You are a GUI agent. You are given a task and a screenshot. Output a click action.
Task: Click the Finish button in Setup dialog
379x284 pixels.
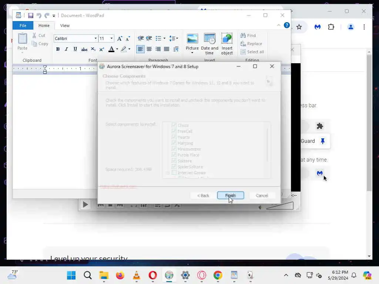pyautogui.click(x=230, y=195)
